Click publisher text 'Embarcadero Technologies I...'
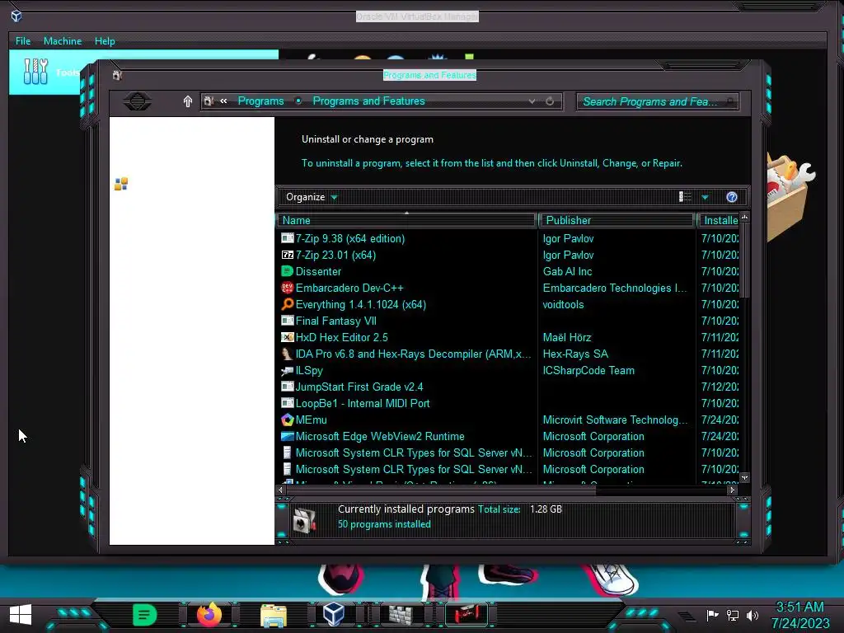The width and height of the screenshot is (844, 633). pyautogui.click(x=615, y=288)
